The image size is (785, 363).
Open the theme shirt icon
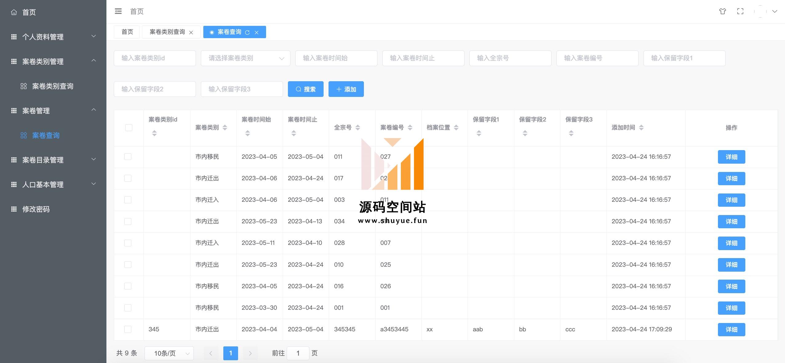pyautogui.click(x=723, y=11)
